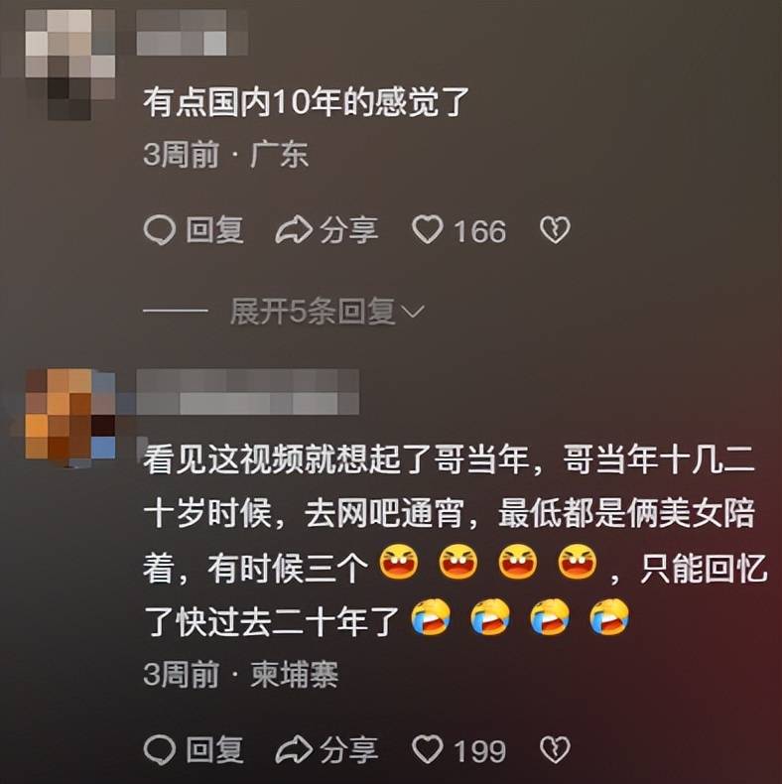Tap the share arrow on the second comment

[x=294, y=750]
